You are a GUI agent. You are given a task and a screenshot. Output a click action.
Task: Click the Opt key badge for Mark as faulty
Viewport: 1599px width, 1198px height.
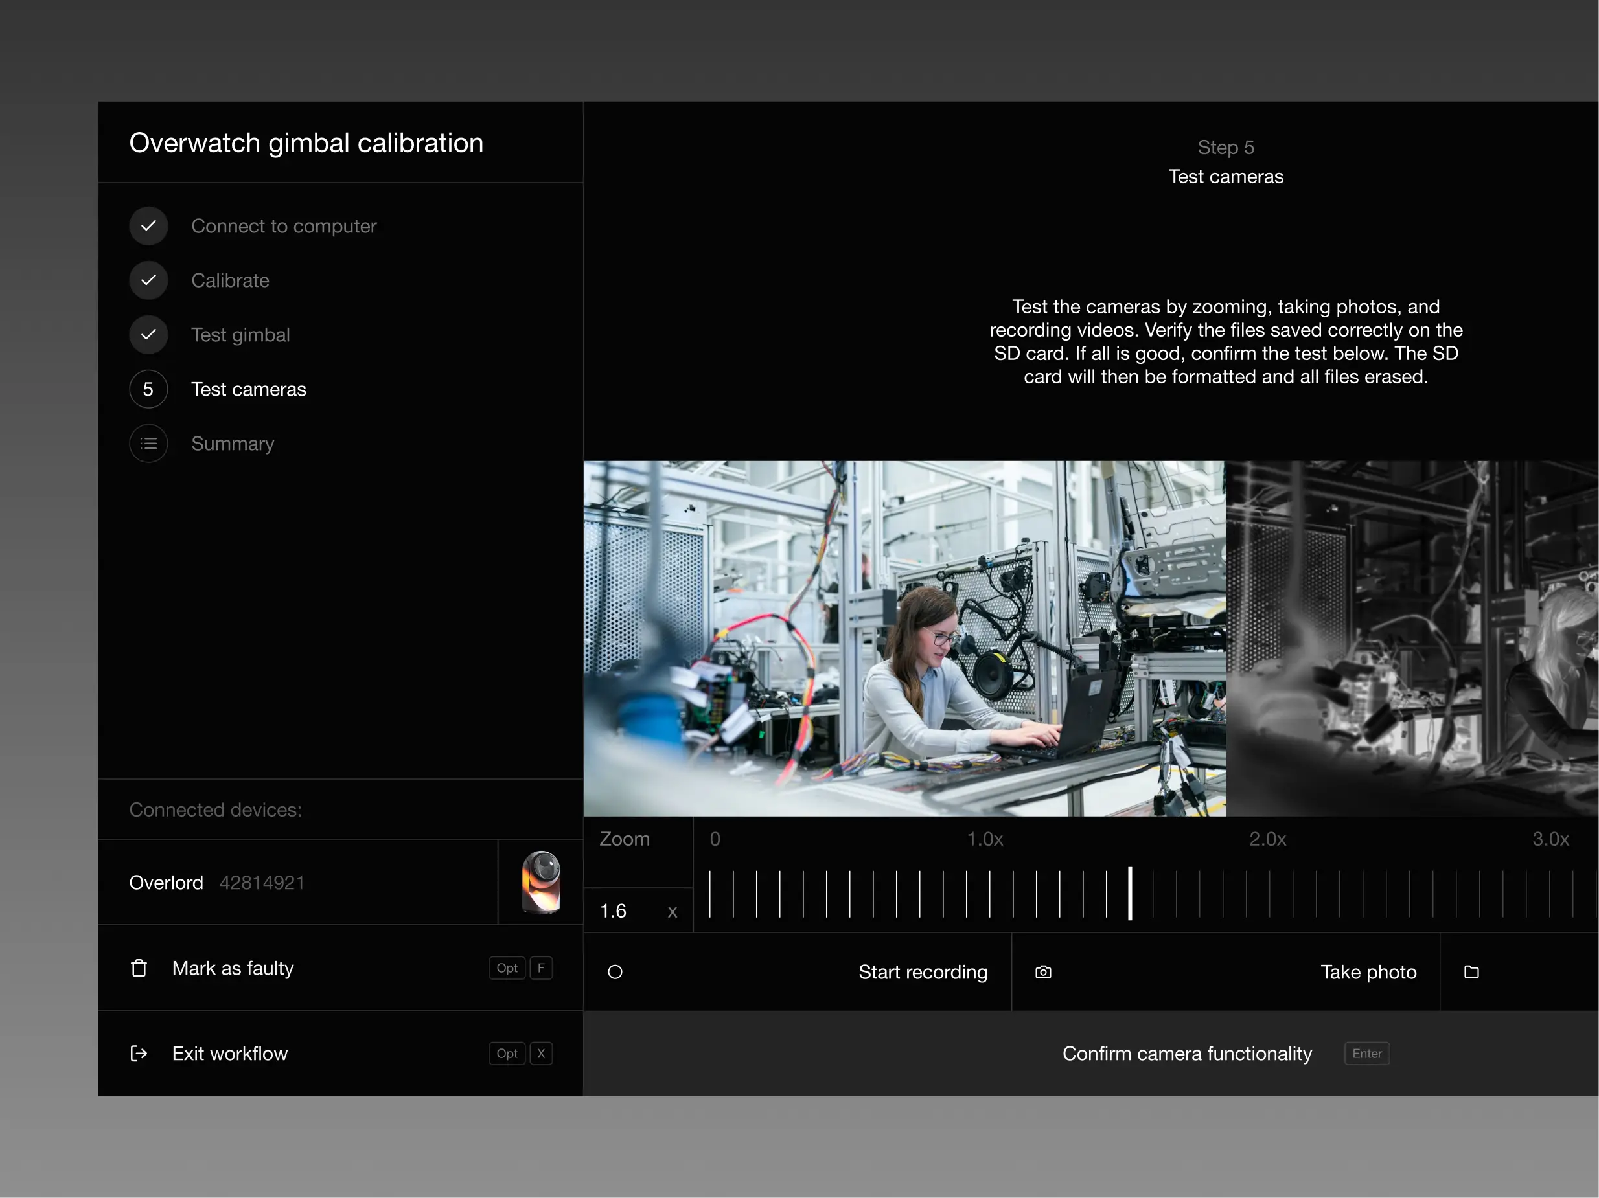pos(507,967)
